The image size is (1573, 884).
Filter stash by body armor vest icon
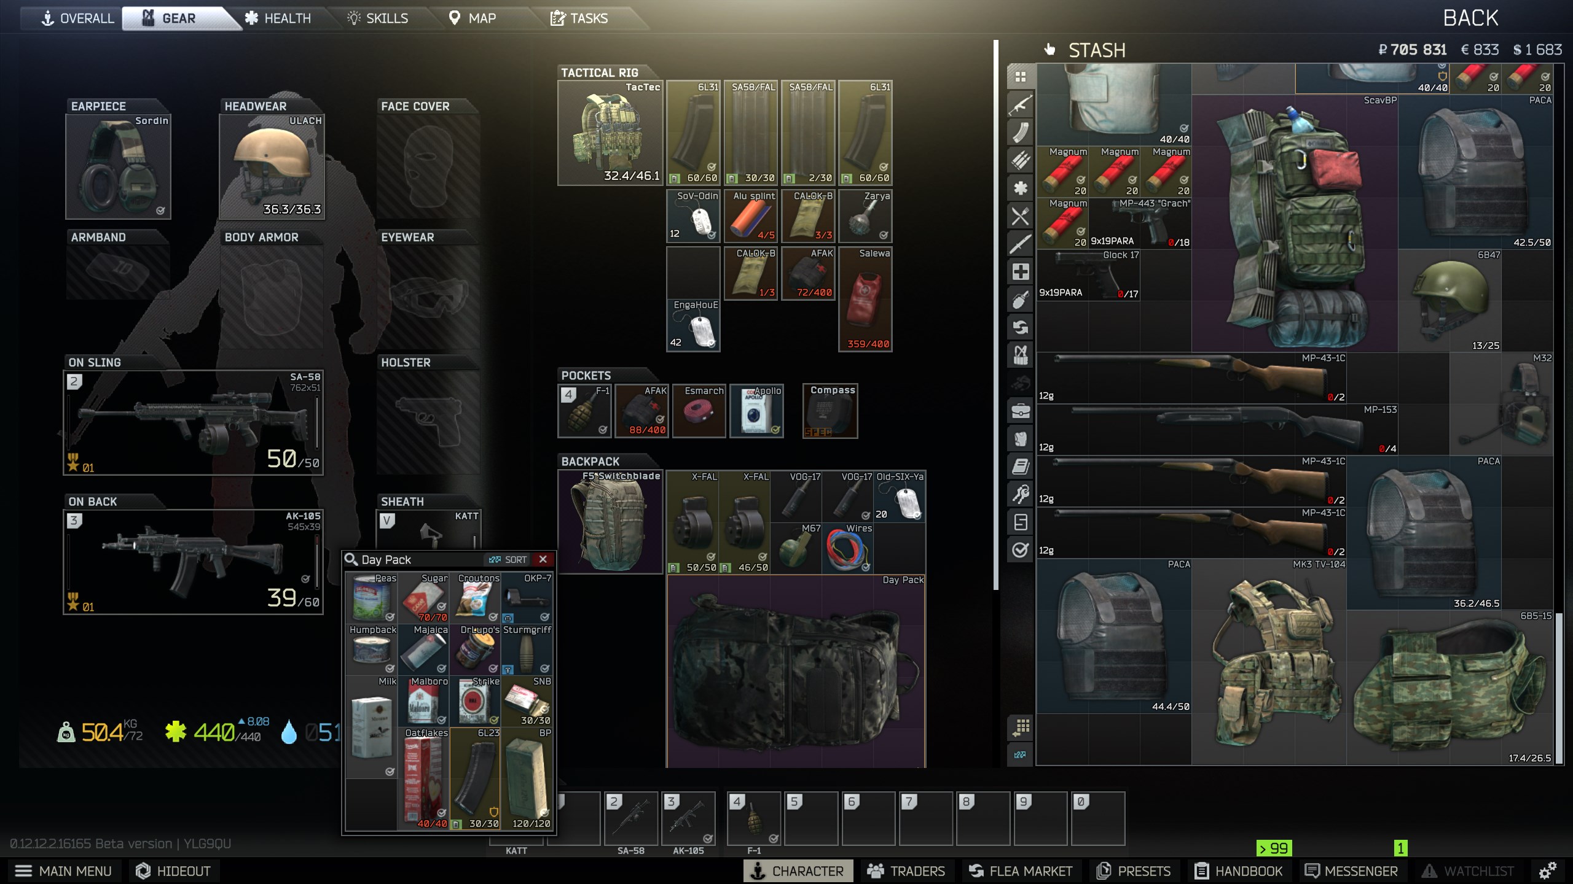click(x=1021, y=438)
